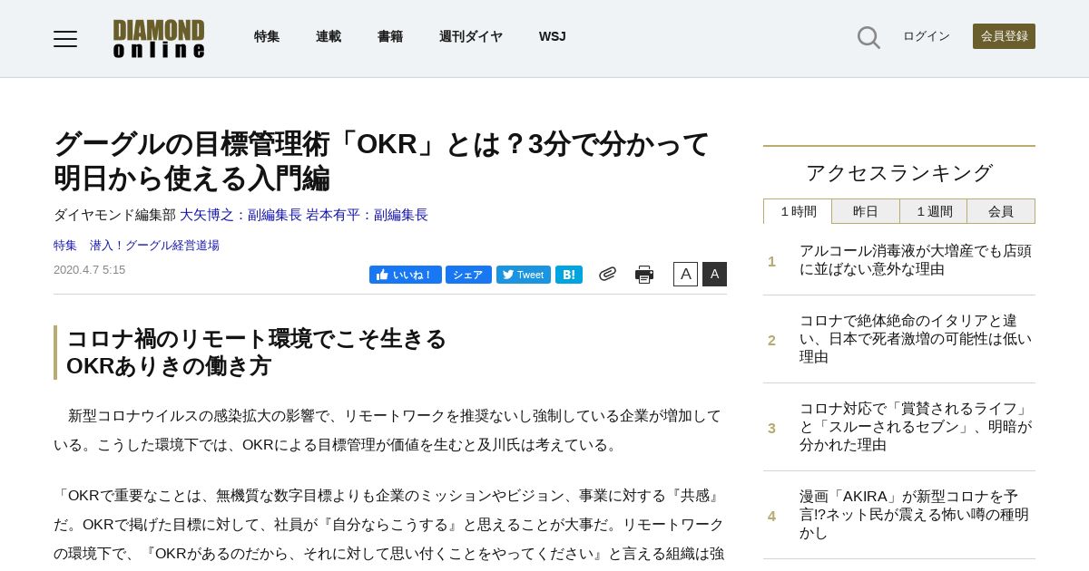Open the search magnifier icon
The height and width of the screenshot is (571, 1089).
(x=868, y=37)
